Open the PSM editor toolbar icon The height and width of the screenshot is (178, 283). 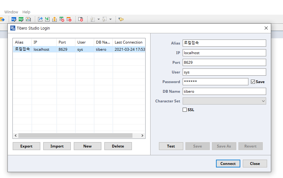21,19
